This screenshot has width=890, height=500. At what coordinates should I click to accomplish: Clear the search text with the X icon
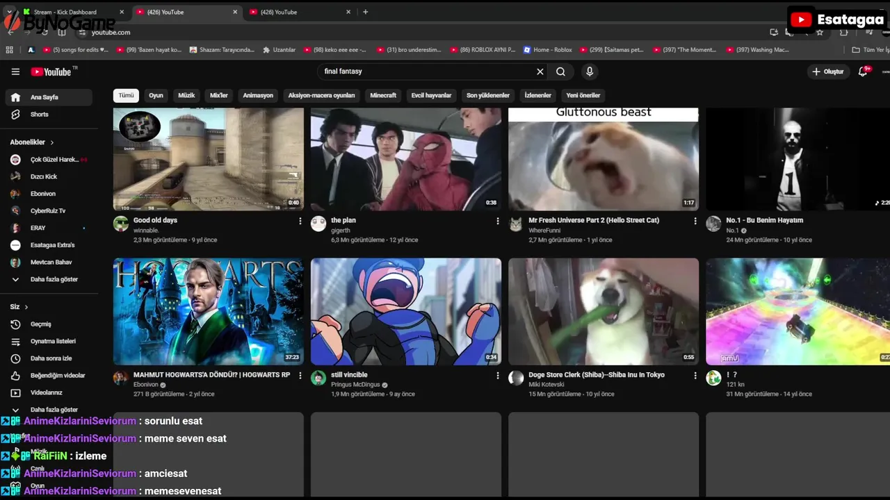tap(540, 72)
